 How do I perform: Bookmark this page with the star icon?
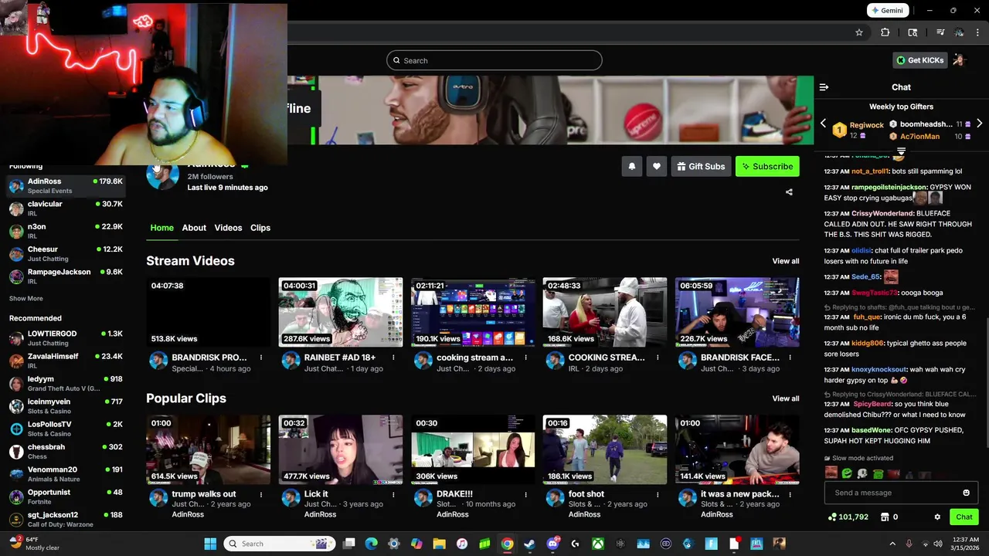[x=858, y=32]
